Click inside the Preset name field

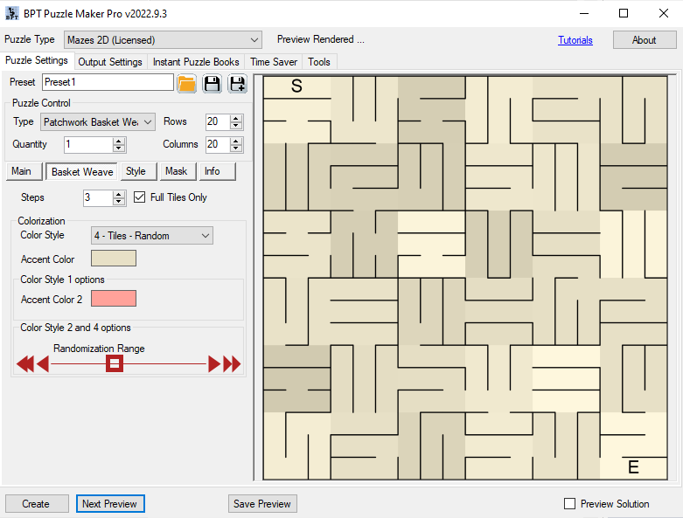[x=108, y=82]
